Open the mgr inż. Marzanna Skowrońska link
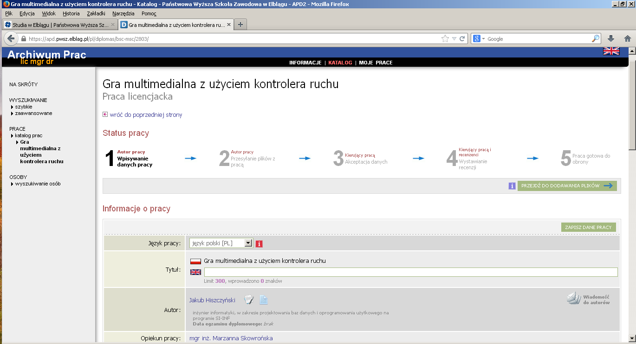Image resolution: width=636 pixels, height=344 pixels. pos(231,338)
